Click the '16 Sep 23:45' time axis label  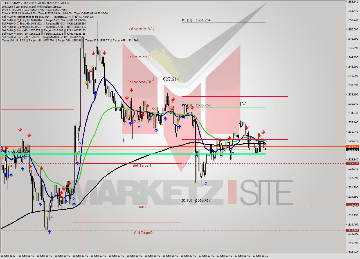188,256
